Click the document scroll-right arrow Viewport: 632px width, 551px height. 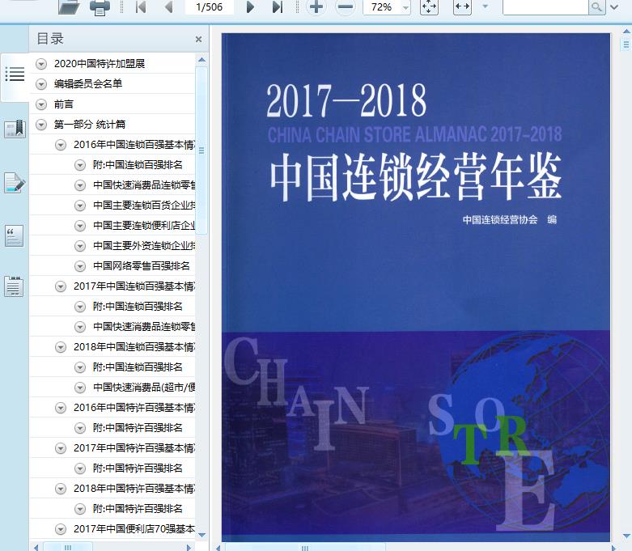pos(616,548)
